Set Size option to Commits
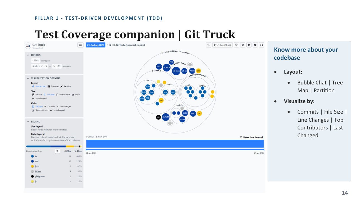The width and height of the screenshot is (356, 200). [49, 94]
